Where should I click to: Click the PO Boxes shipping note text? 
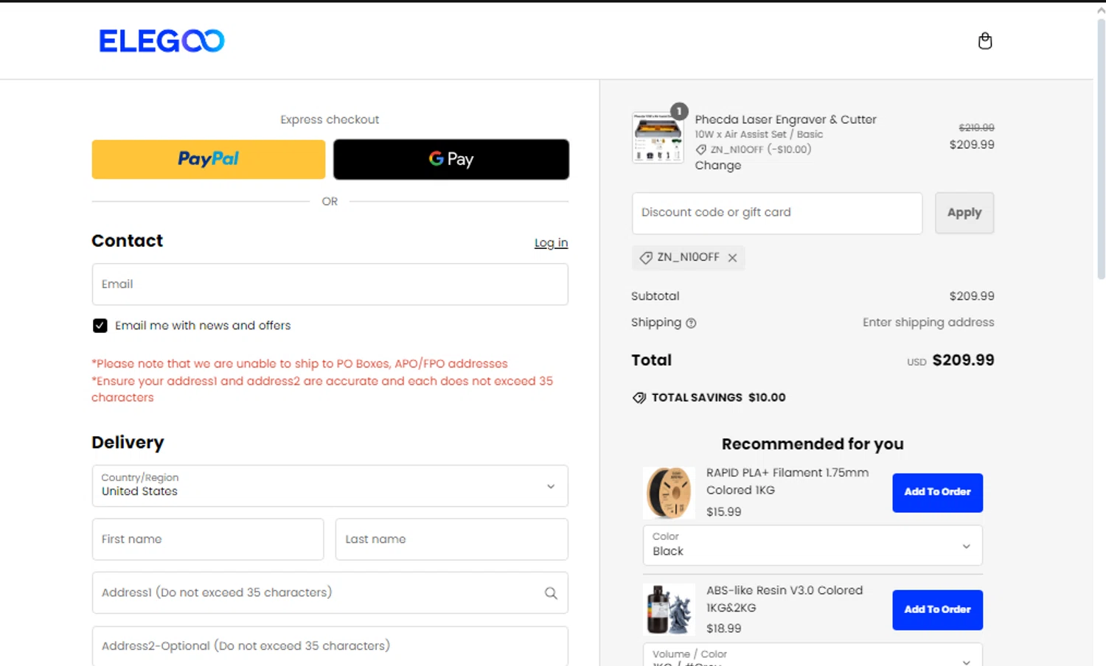click(x=299, y=364)
